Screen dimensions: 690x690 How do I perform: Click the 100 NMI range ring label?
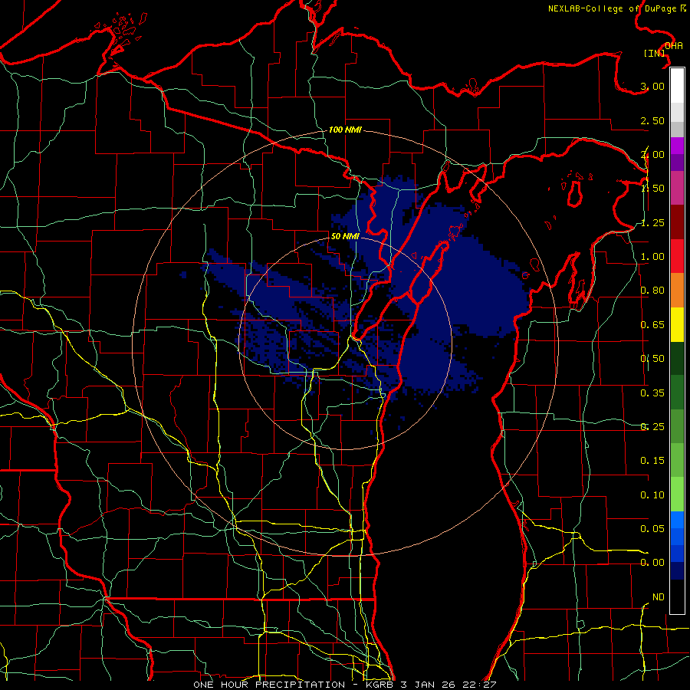[345, 130]
